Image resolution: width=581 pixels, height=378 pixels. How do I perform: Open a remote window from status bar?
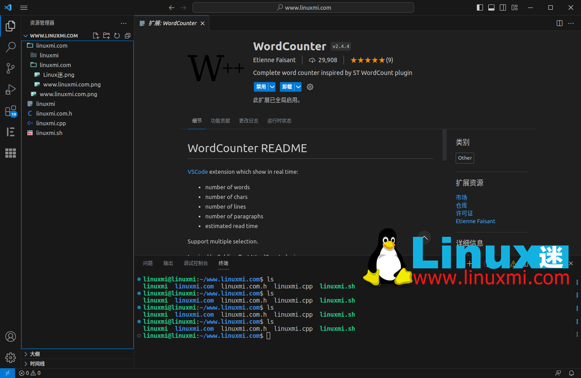(x=8, y=373)
